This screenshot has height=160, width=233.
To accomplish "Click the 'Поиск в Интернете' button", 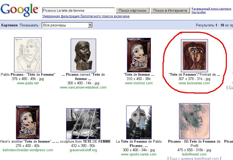I will (170, 11).
